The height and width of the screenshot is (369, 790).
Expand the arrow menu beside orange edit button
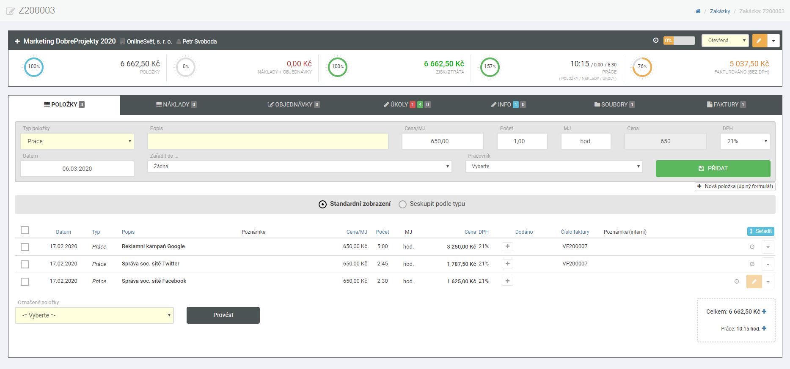(x=773, y=41)
